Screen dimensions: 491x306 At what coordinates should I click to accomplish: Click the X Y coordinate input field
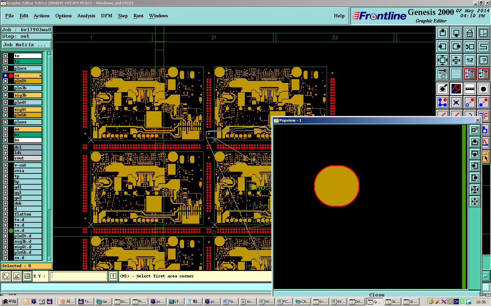coord(78,276)
